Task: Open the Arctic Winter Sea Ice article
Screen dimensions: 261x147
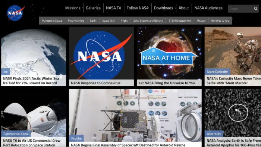Action: point(31,81)
